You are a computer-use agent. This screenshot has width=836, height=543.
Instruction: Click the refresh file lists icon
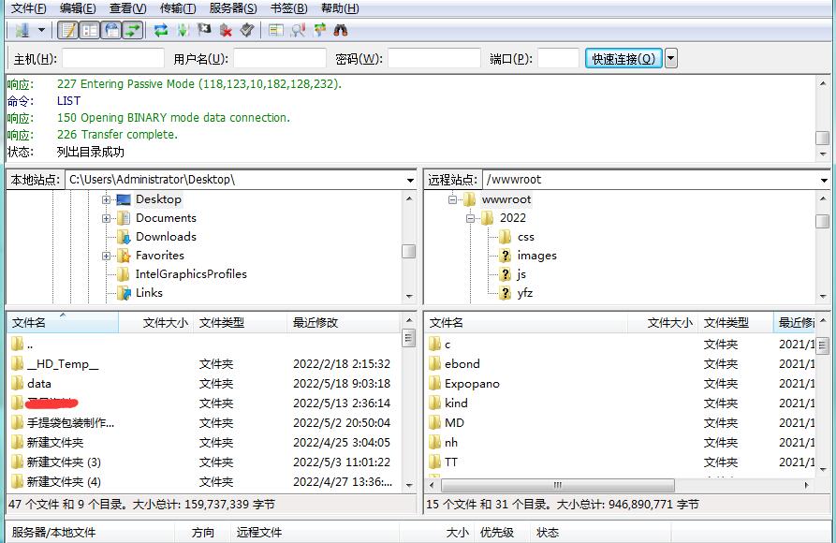(161, 30)
